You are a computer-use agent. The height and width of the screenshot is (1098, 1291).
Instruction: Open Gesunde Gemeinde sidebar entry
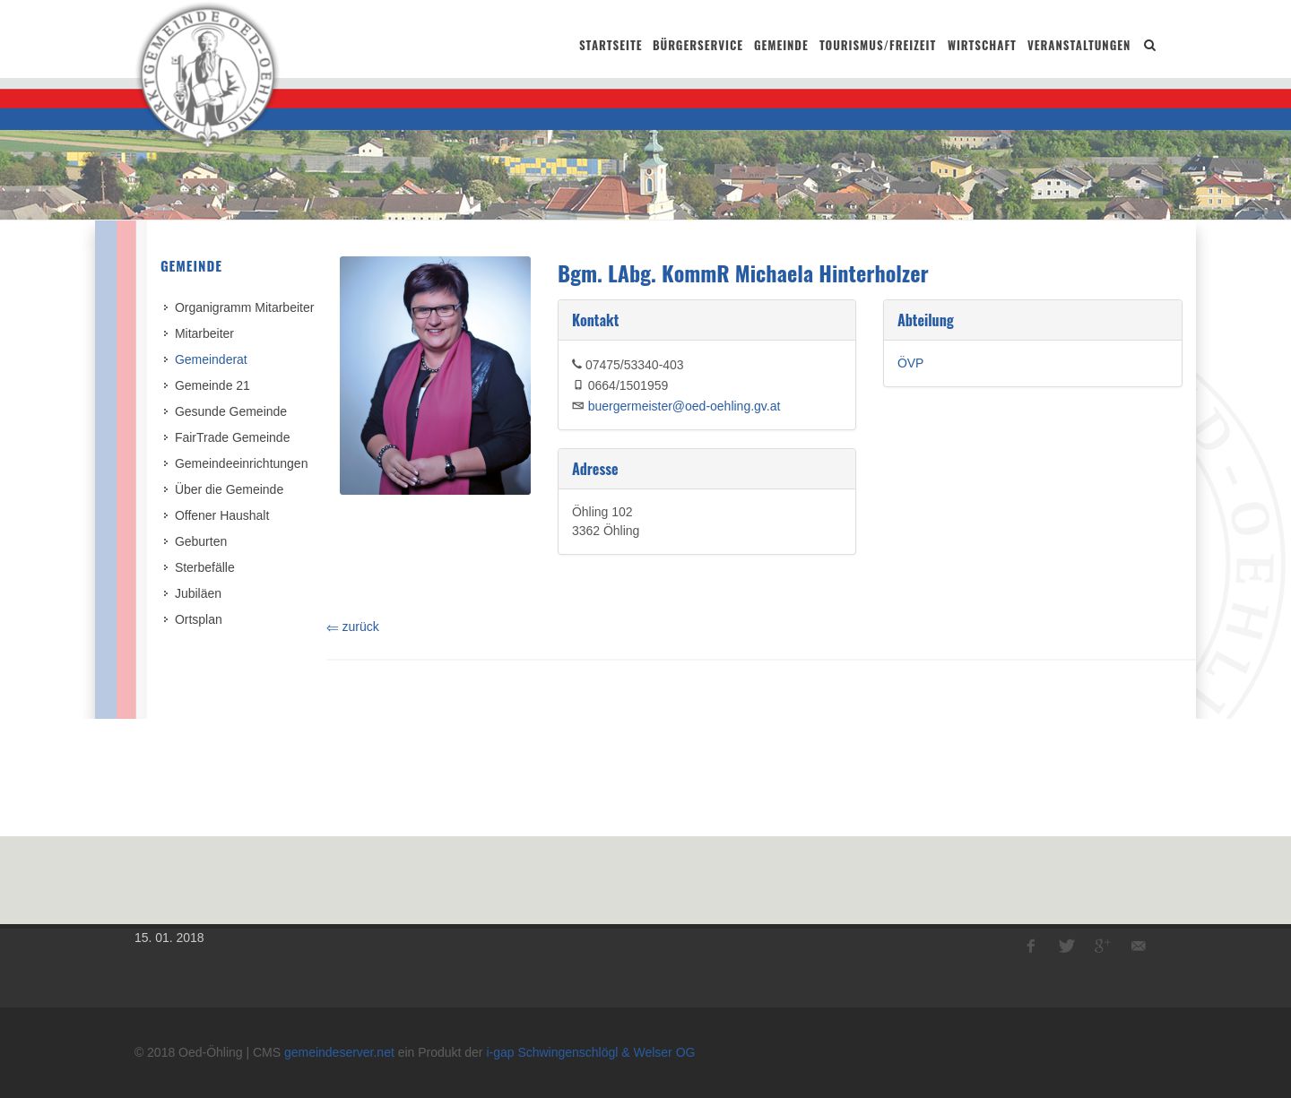pos(230,411)
